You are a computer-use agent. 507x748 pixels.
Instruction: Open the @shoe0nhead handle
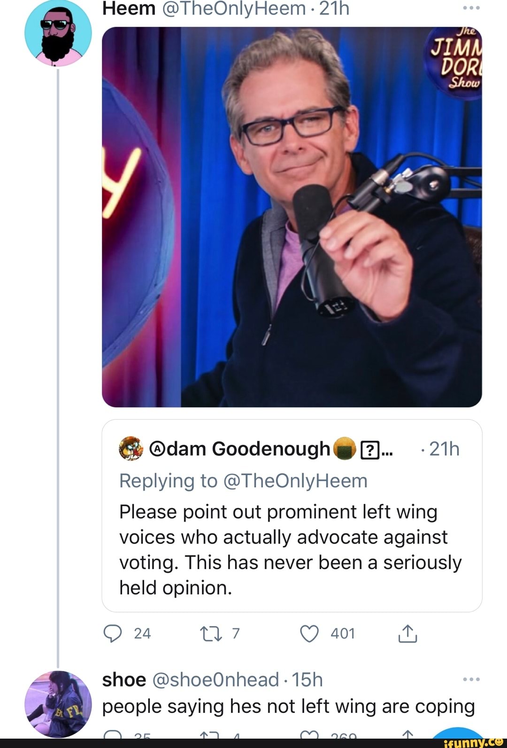tap(216, 680)
